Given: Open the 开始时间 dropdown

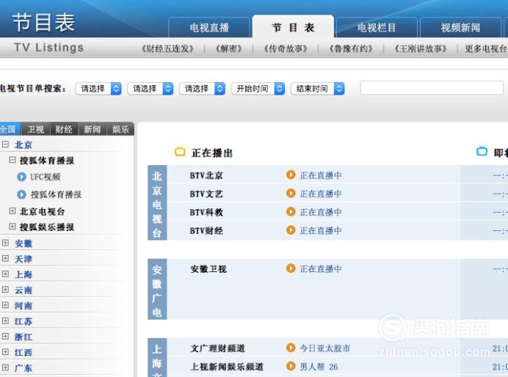Looking at the screenshot, I should coord(258,89).
